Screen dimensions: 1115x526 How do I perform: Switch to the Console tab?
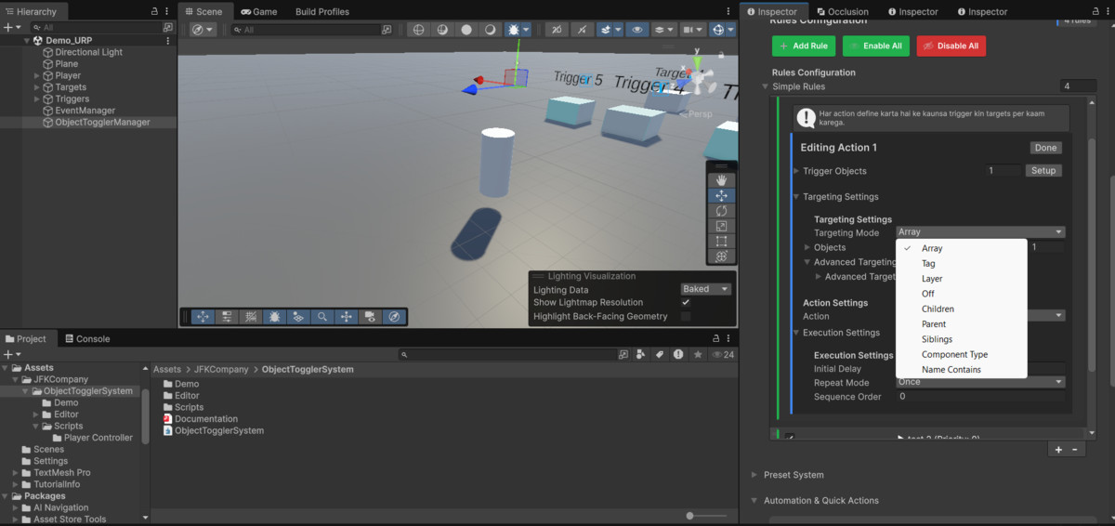coord(85,339)
